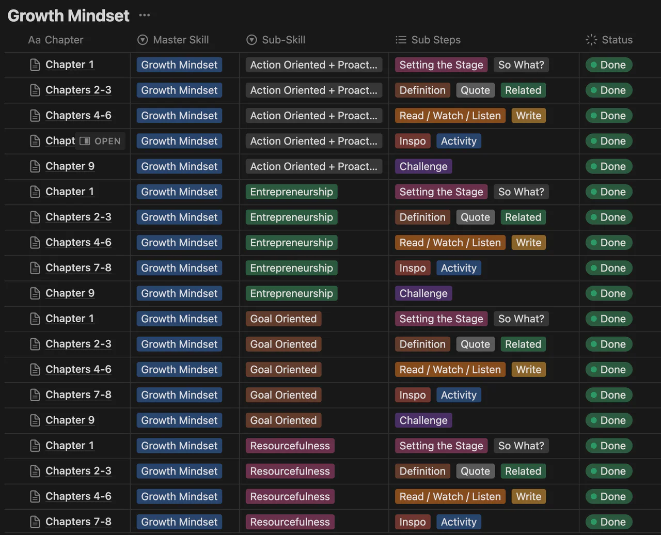Screen dimensions: 661x535
Task: Click 'So What?' tag in Goal Oriented row
Action: 521,319
